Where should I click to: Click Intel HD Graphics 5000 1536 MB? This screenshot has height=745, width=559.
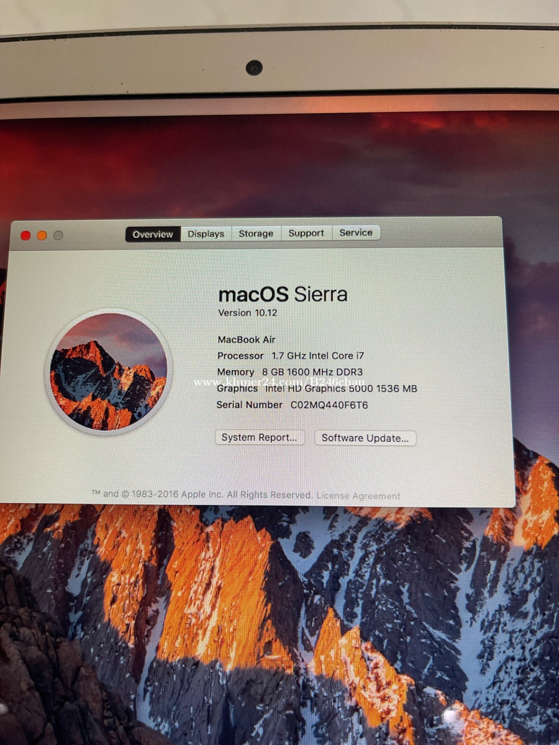pyautogui.click(x=341, y=389)
